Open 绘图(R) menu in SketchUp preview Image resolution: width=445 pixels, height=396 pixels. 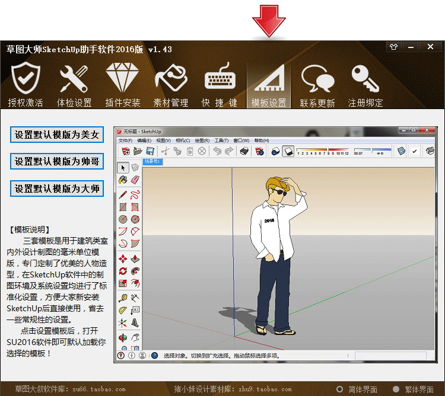(x=202, y=140)
